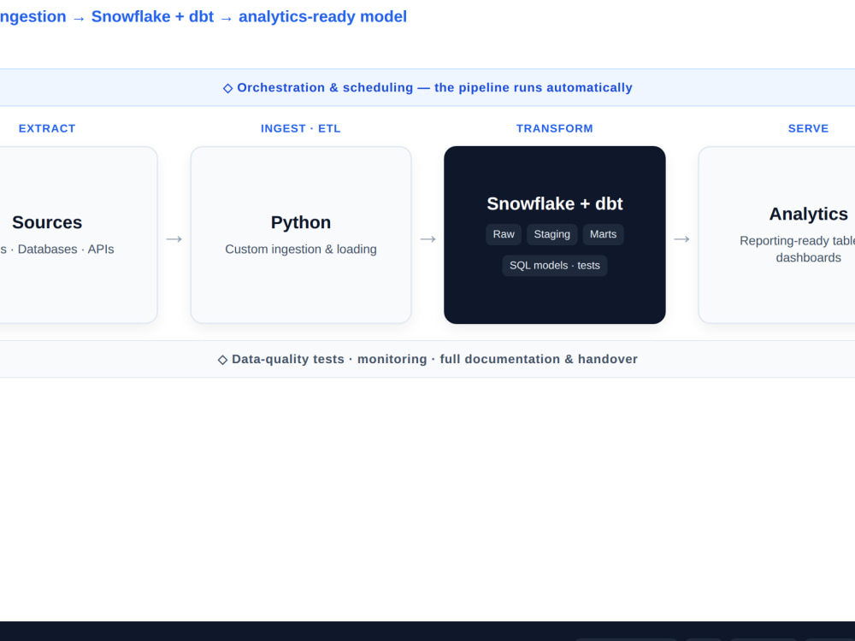Click the Orchestration & scheduling banner text
Viewport: 855px width, 641px height.
point(434,88)
